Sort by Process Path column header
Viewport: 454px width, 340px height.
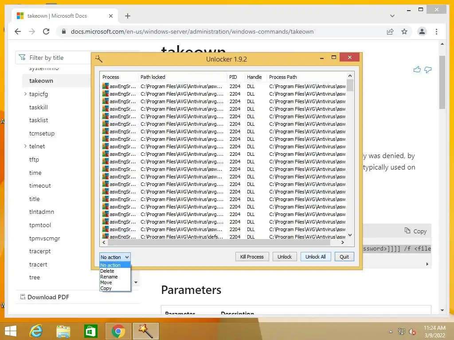pyautogui.click(x=307, y=77)
